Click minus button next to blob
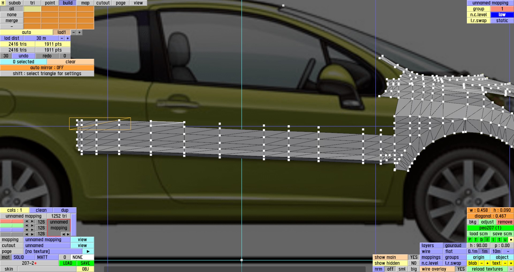The image size is (514, 272). click(482, 263)
